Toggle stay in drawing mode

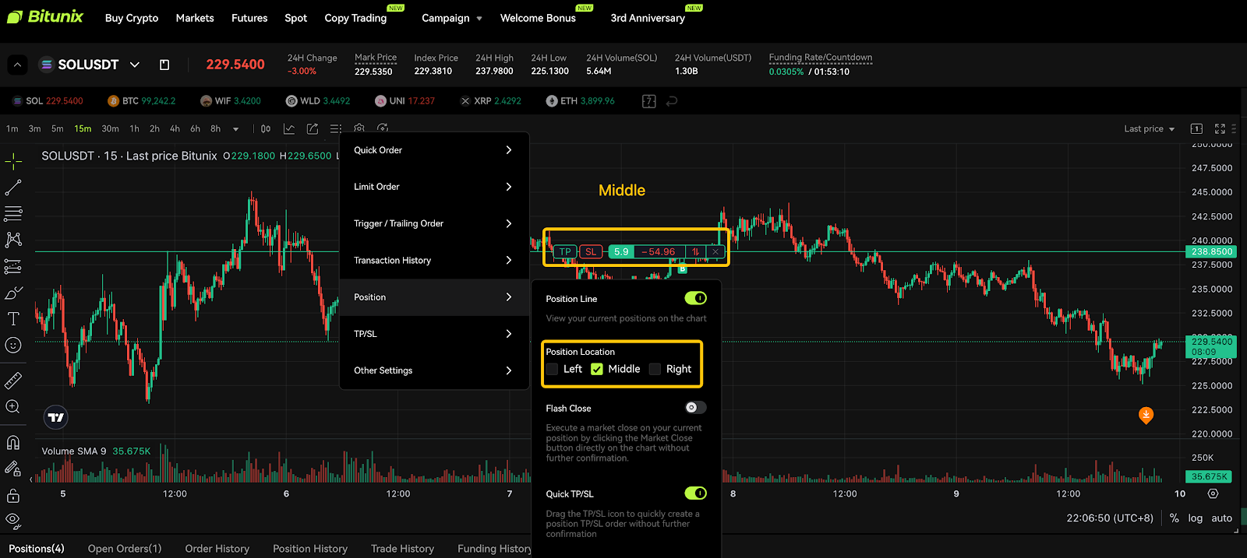pyautogui.click(x=13, y=469)
